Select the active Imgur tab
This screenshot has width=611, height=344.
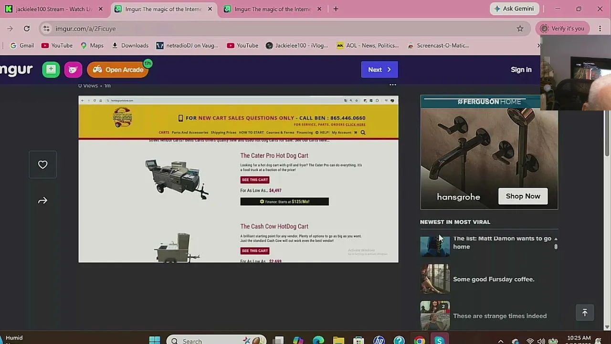163,9
